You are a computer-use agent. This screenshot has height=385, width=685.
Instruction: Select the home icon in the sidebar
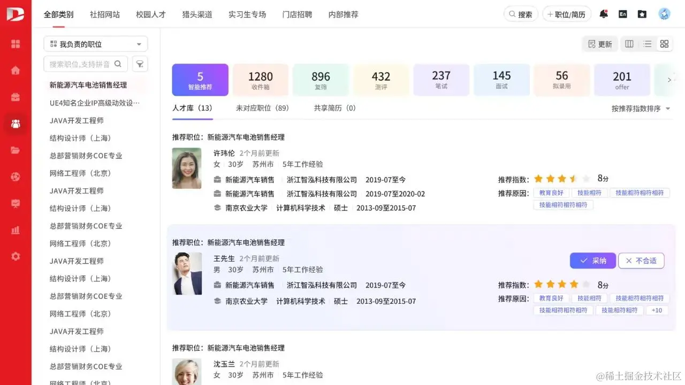(15, 70)
